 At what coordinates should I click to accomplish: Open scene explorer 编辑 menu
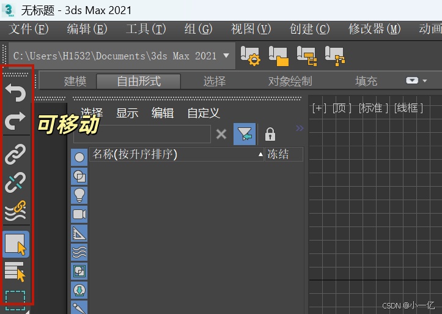click(x=163, y=113)
